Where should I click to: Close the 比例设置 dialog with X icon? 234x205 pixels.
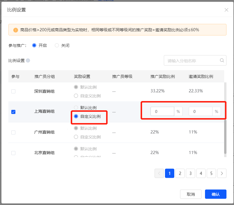(x=226, y=10)
